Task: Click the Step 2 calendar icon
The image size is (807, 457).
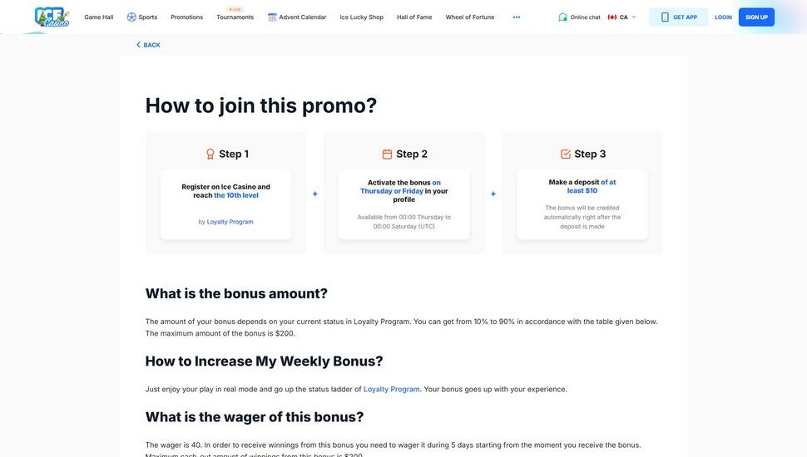Action: point(387,154)
